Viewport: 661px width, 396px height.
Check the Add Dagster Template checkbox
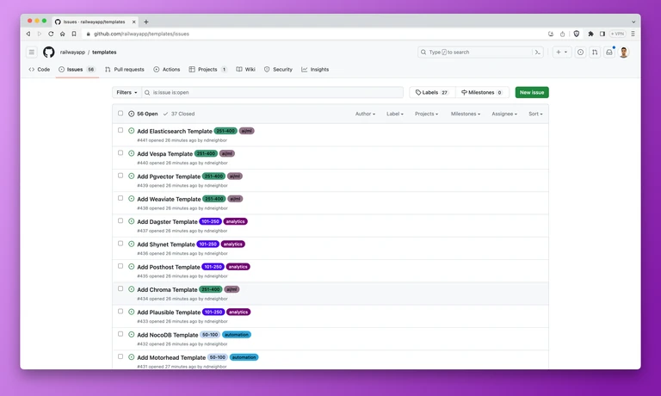[x=120, y=221]
